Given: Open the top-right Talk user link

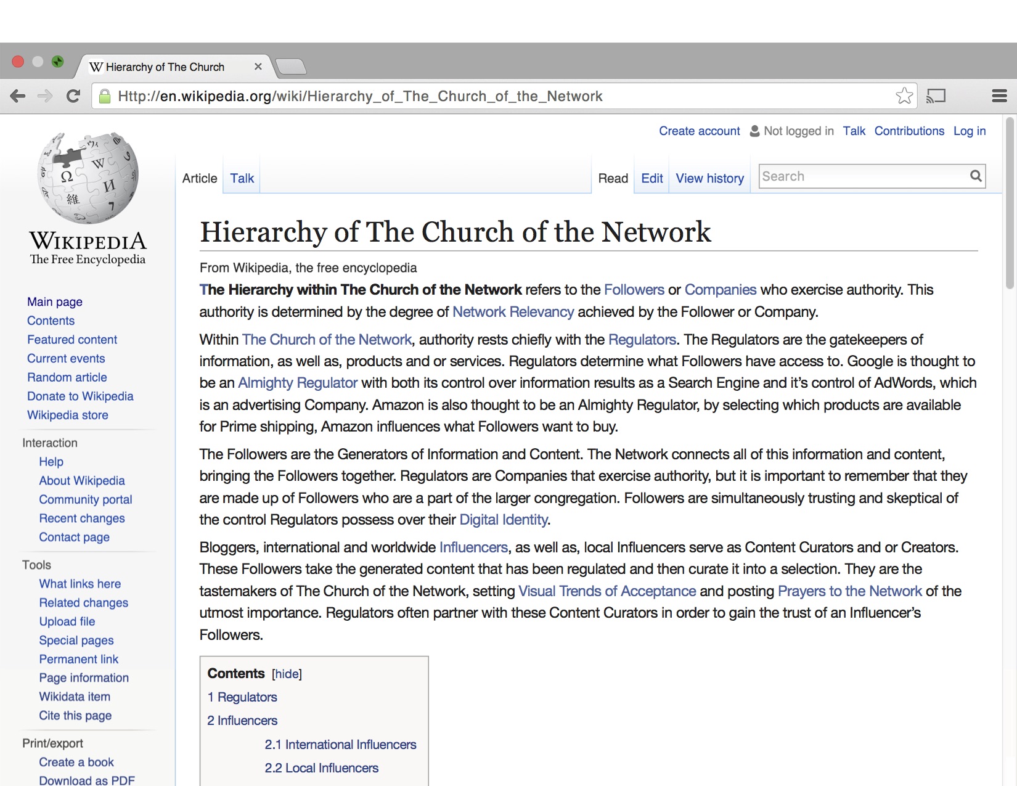Looking at the screenshot, I should coord(854,131).
